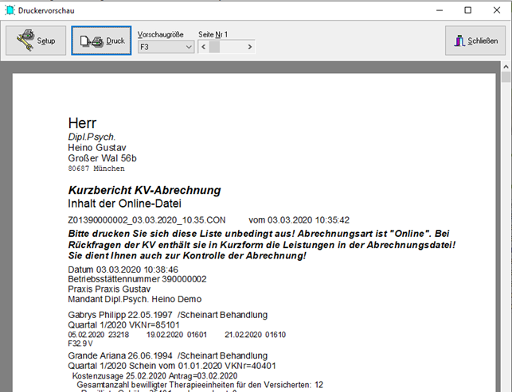Open printer Setup

[x=36, y=41]
